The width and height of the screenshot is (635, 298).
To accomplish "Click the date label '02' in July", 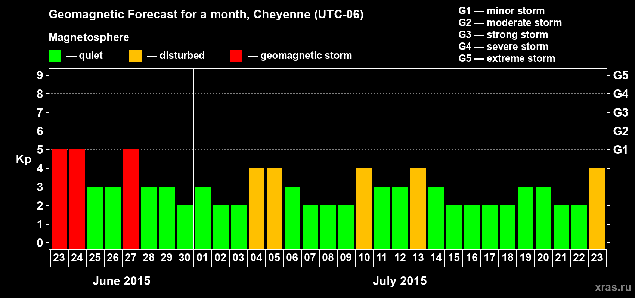I will pyautogui.click(x=220, y=258).
